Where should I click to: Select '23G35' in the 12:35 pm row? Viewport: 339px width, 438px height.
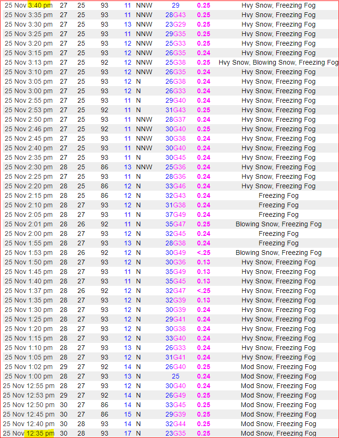(x=175, y=433)
